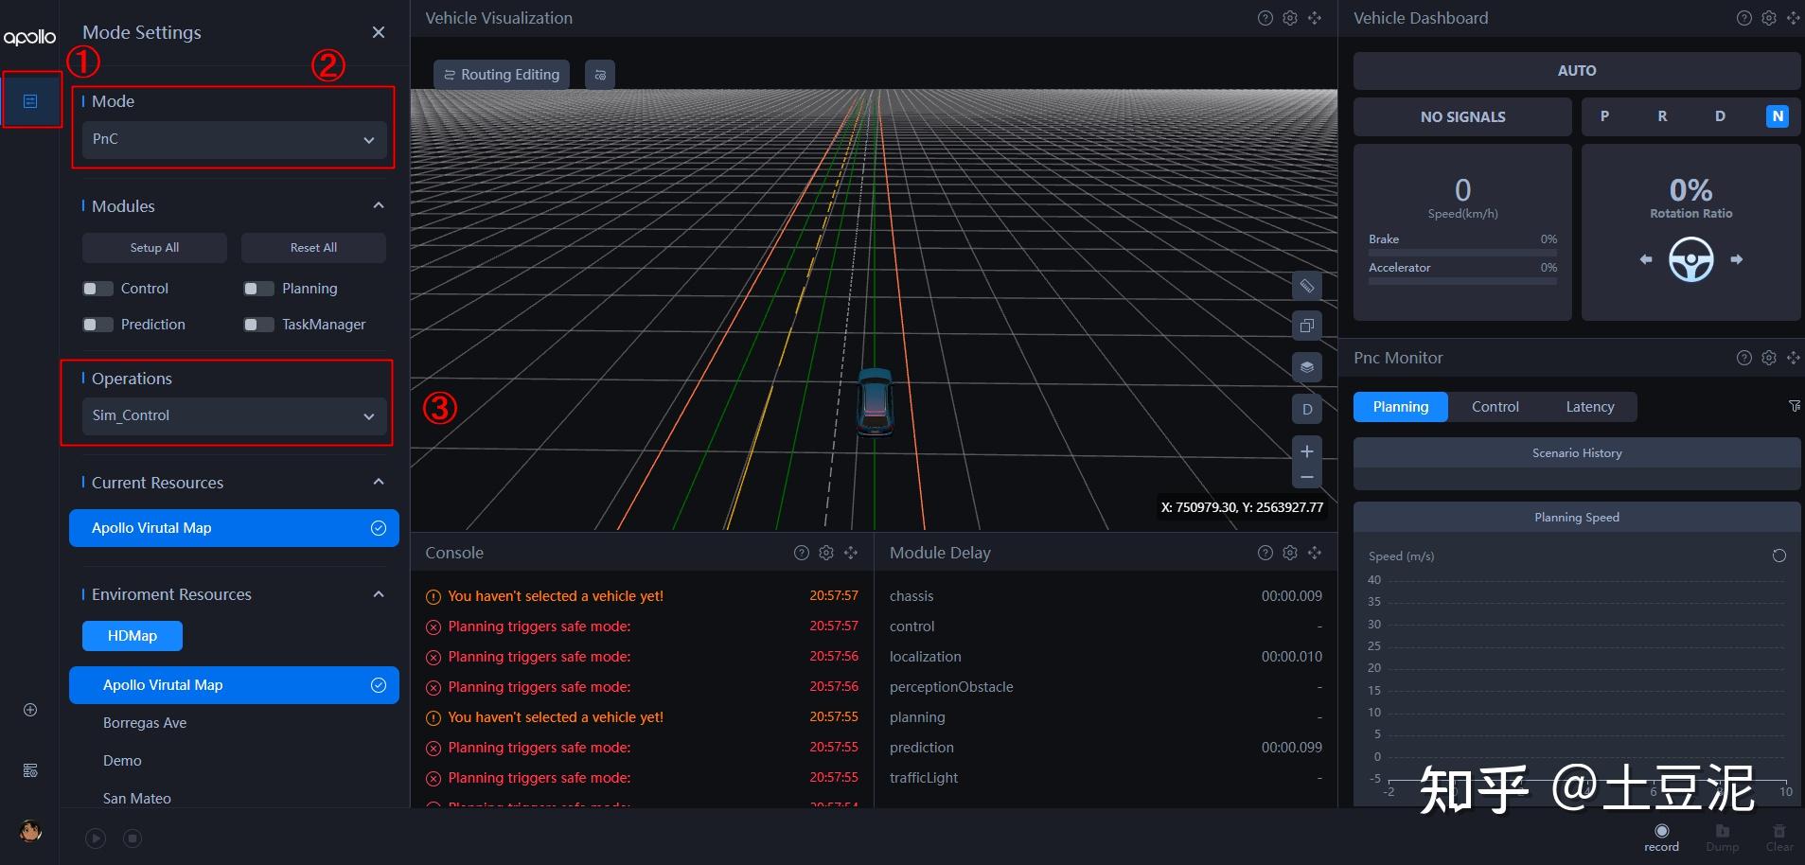The width and height of the screenshot is (1805, 865).
Task: Click the Setup All button
Action: [154, 248]
